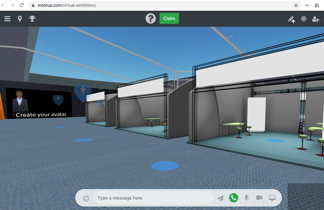Click the white display board in booth
The height and width of the screenshot is (210, 324).
coord(256,114)
